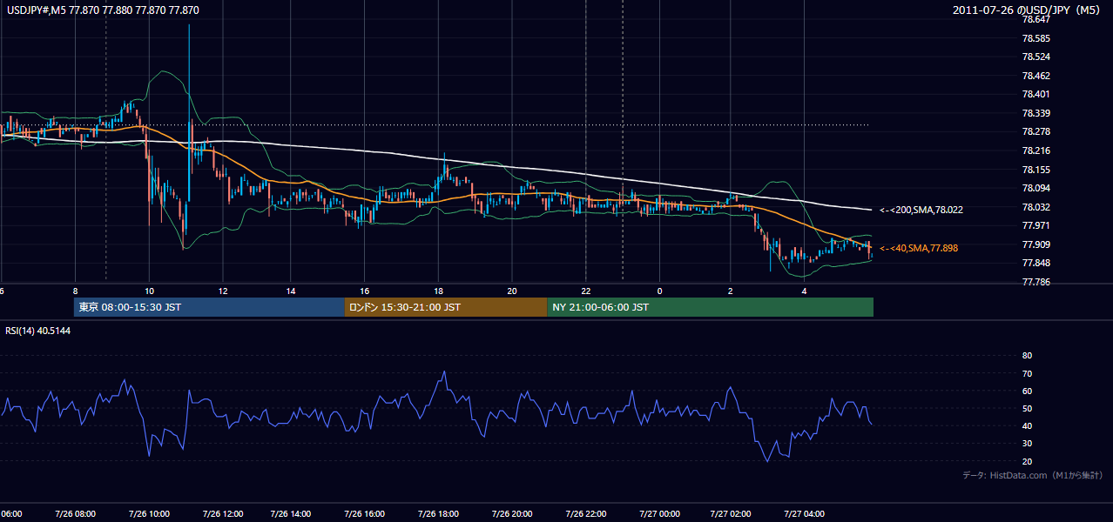Select the NY 21:00-06:00 JST session bar
The height and width of the screenshot is (522, 1113).
click(710, 307)
